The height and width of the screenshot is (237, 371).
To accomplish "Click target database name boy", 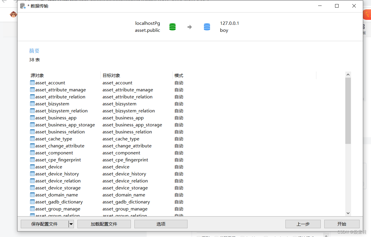I will pyautogui.click(x=224, y=30).
